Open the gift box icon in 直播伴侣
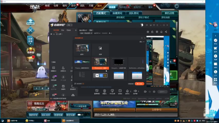The height and width of the screenshot is (123, 219). point(148,32)
